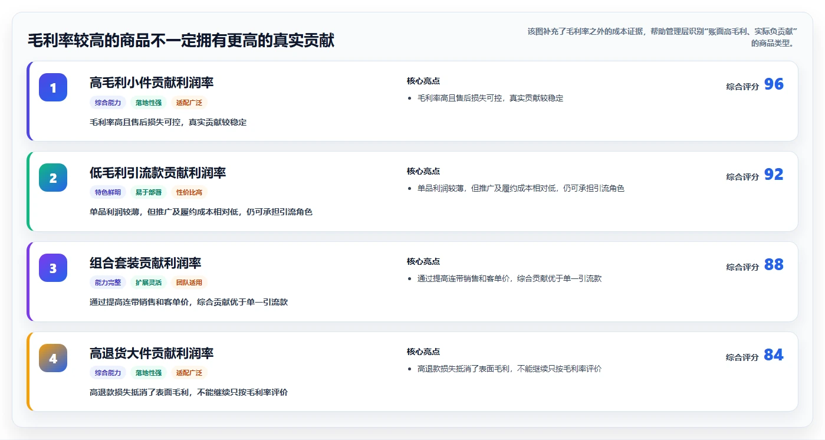This screenshot has width=825, height=440.
Task: Open the 高毛利小件贡献利润率 card title
Action: (152, 83)
